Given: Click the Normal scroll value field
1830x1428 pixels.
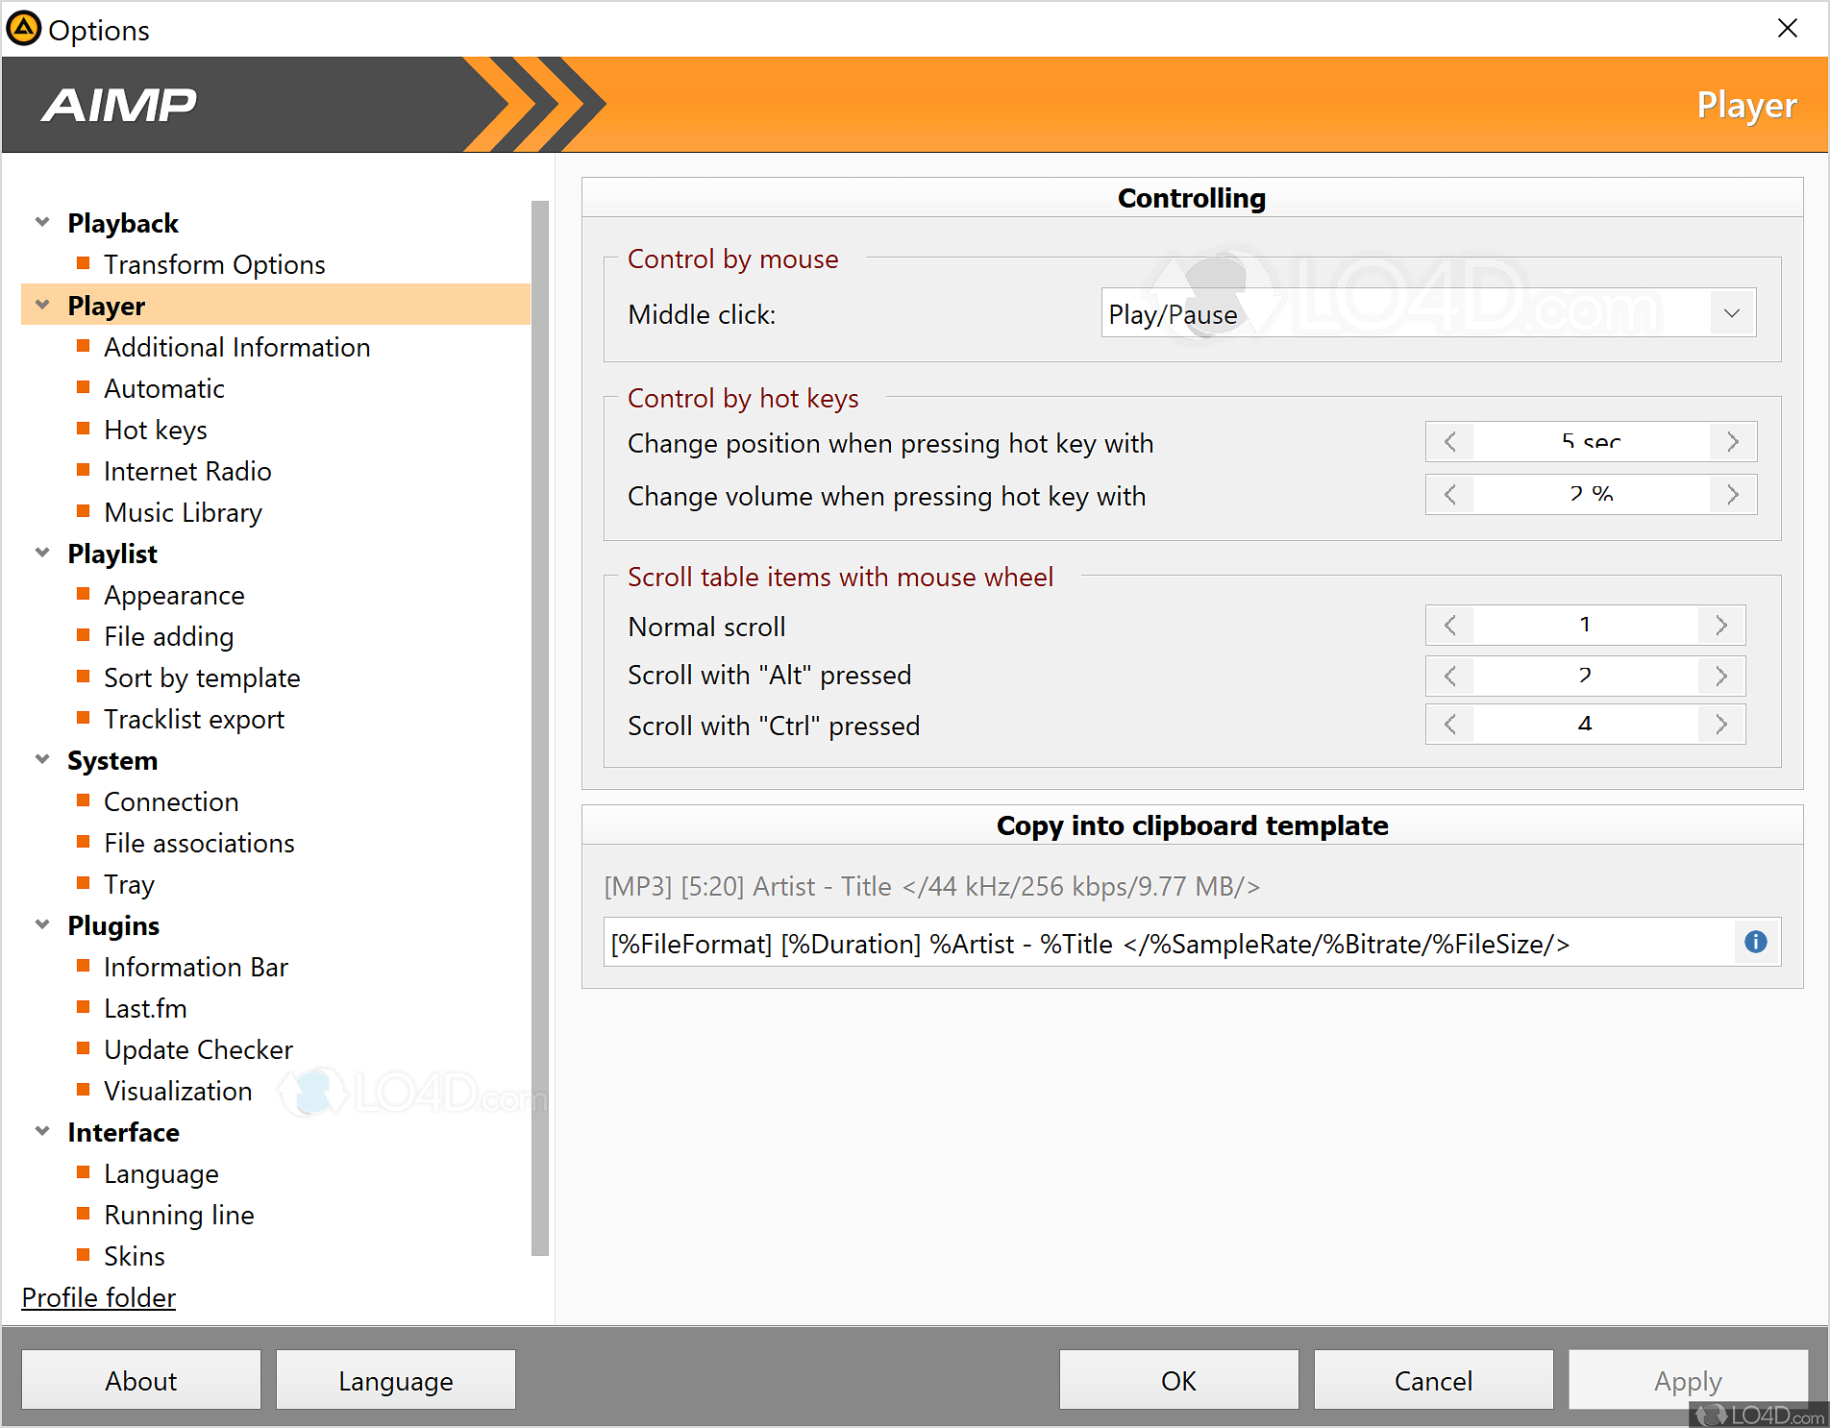Looking at the screenshot, I should coord(1586,626).
